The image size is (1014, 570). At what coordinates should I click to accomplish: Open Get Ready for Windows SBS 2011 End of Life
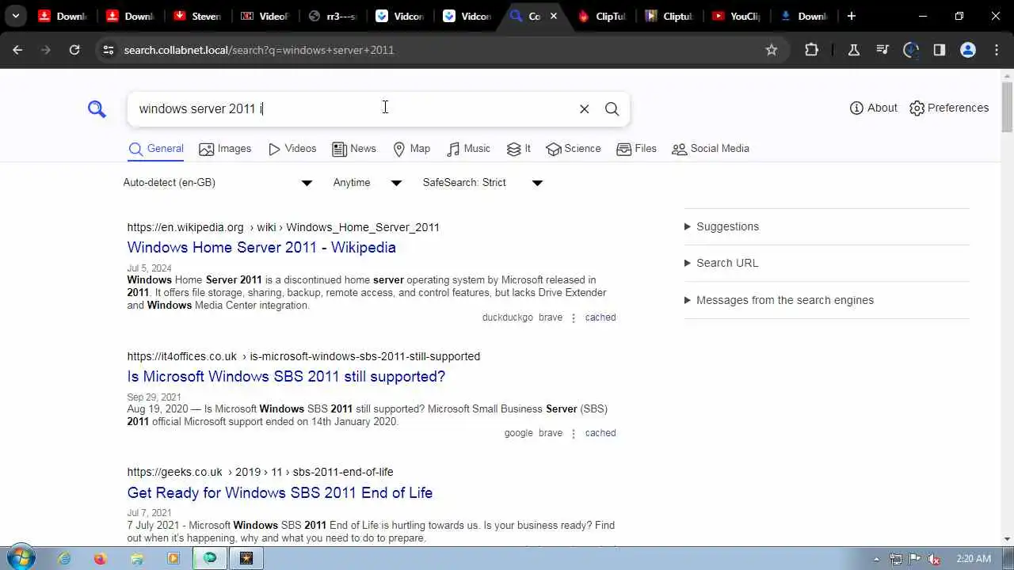(x=280, y=493)
